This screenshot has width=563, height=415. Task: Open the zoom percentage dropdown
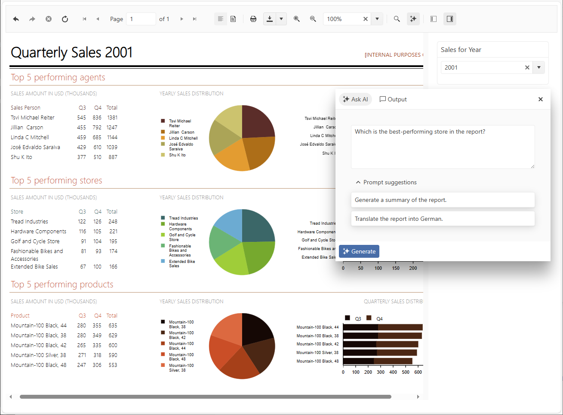coord(377,18)
